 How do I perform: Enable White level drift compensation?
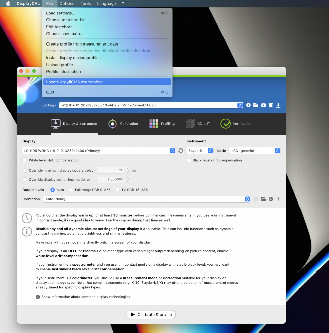click(x=24, y=160)
